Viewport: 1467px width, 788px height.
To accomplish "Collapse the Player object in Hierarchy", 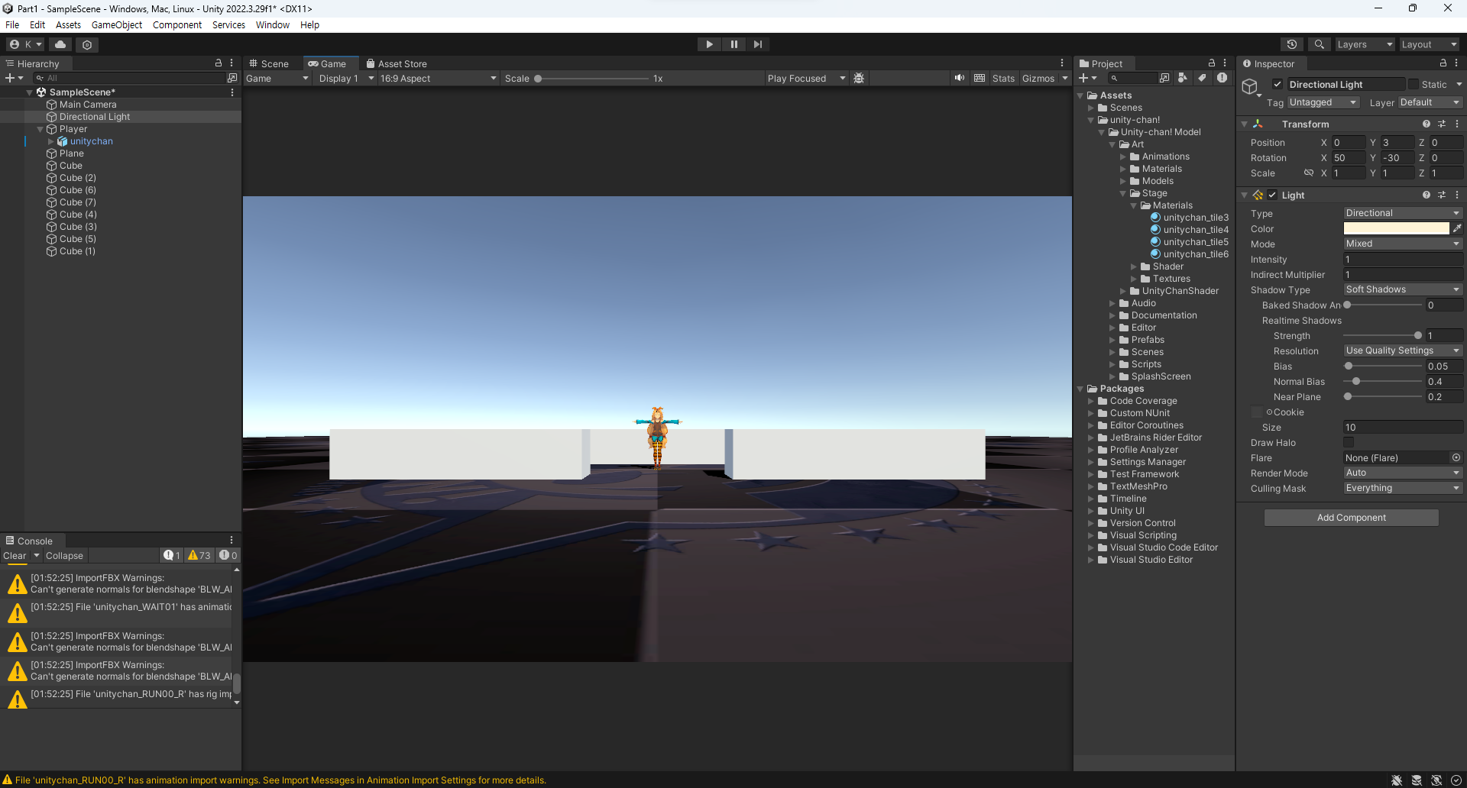I will point(40,129).
